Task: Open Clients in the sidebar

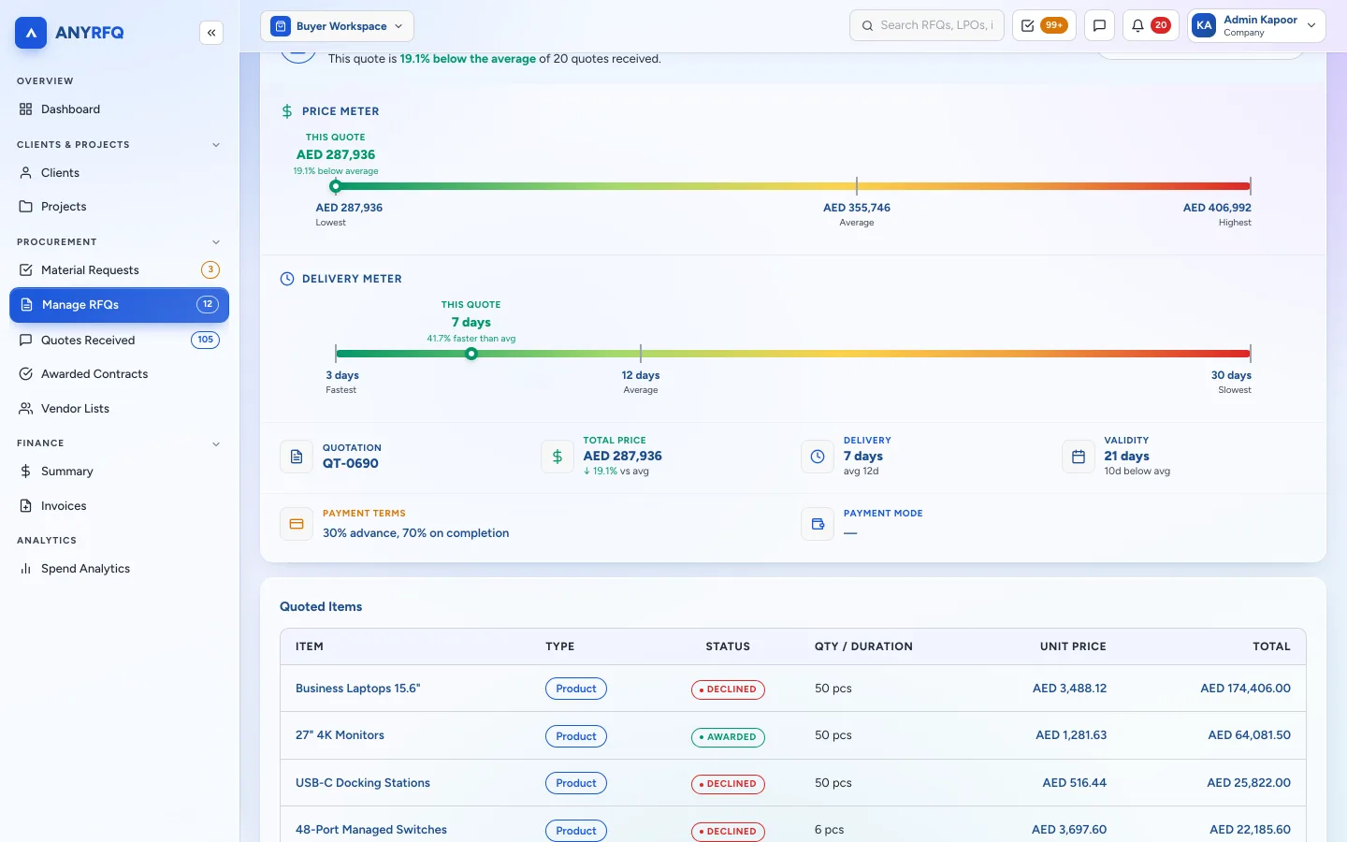Action: [119, 173]
